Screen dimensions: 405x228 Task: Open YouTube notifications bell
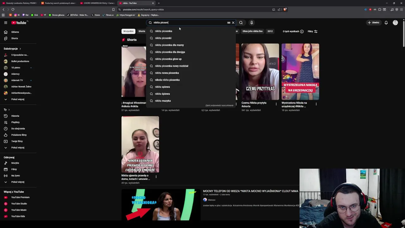pyautogui.click(x=386, y=22)
